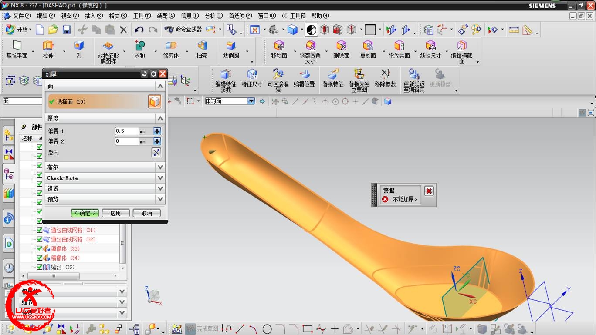Screen dimensions: 596x335
Task: Click the Fit view toolbar icon
Action: (x=255, y=30)
